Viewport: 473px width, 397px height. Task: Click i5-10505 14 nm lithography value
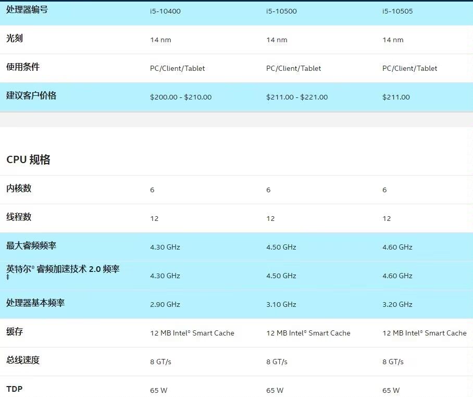click(393, 40)
